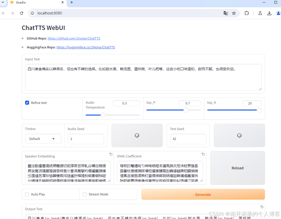Adjust the Audio Temperature slider handle
Screen dimensions: 281x219
[103, 115]
